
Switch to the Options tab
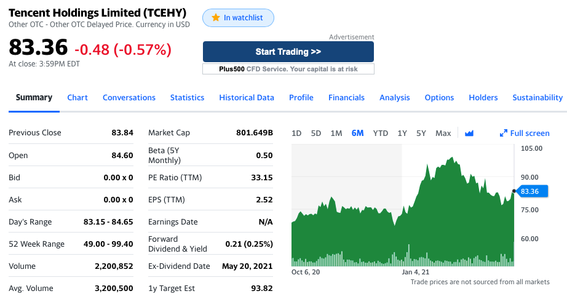click(x=439, y=98)
